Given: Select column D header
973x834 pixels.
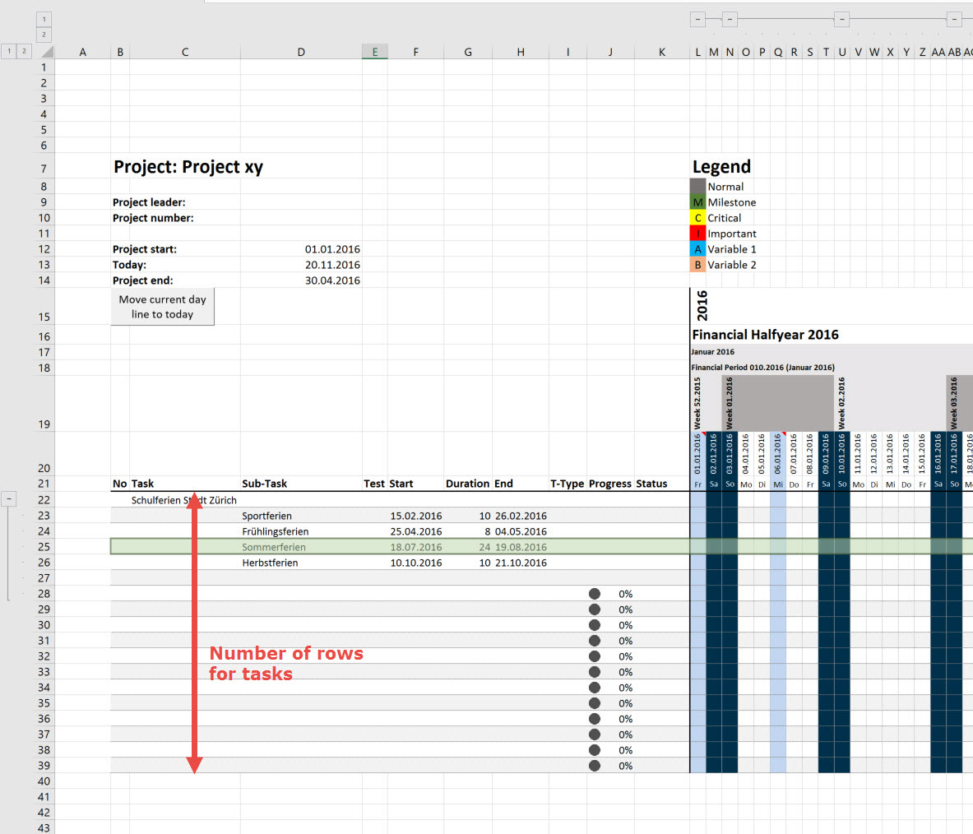Looking at the screenshot, I should pyautogui.click(x=301, y=52).
